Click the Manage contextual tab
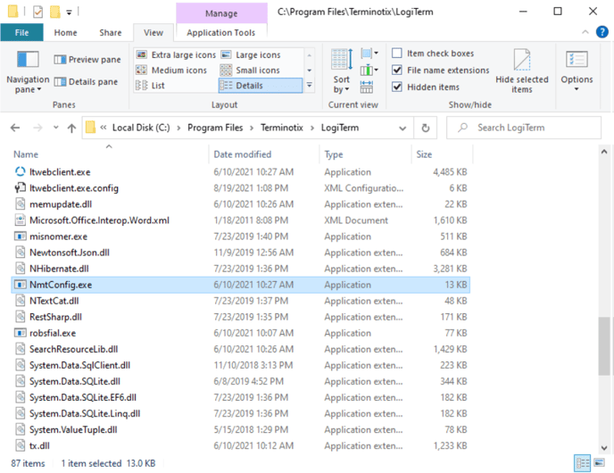This screenshot has height=473, width=614. (221, 13)
